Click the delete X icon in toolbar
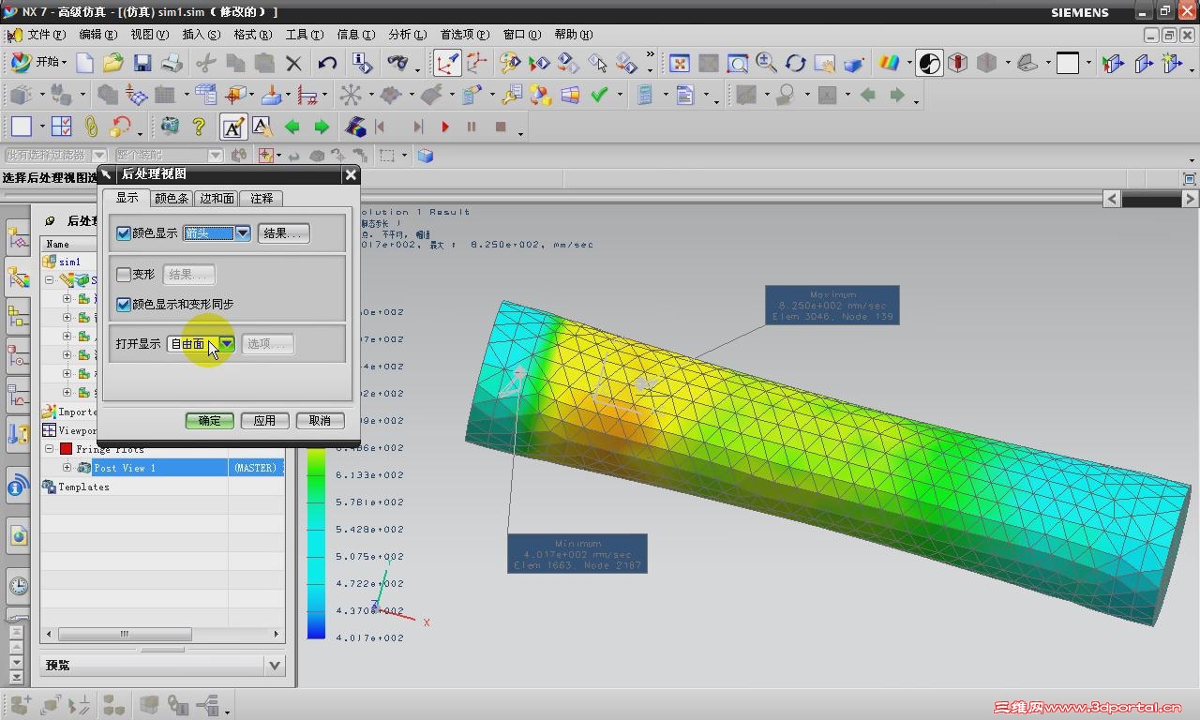This screenshot has width=1200, height=720. point(293,63)
